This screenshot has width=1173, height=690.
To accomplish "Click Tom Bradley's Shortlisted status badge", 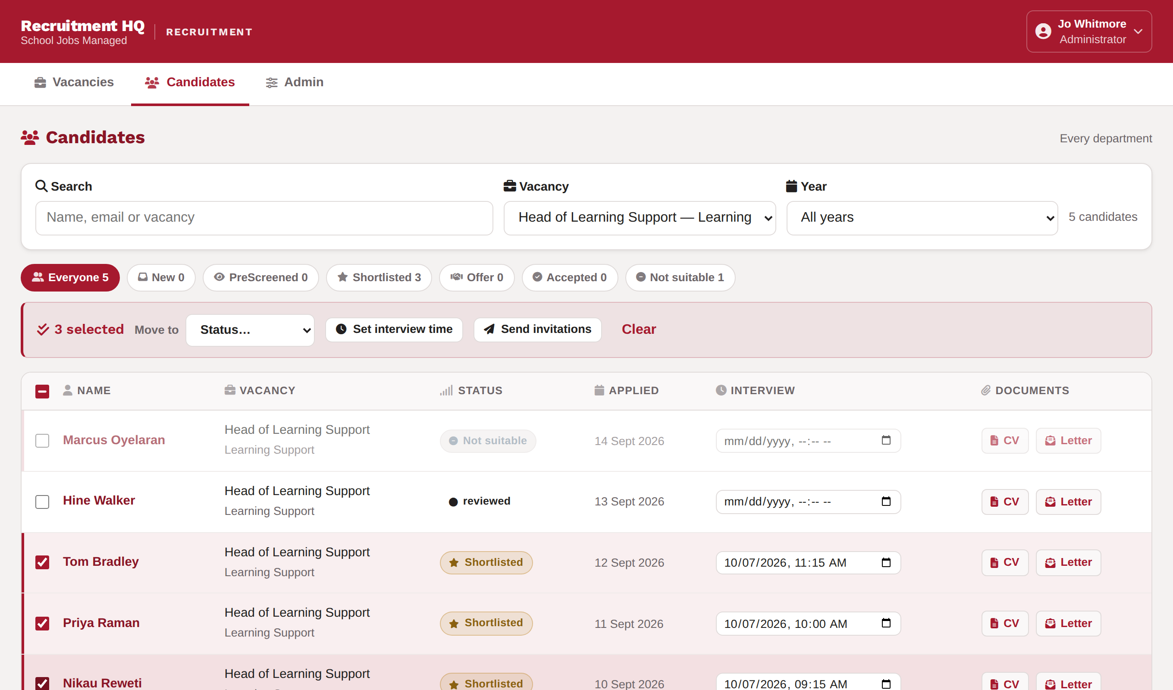I will (486, 562).
